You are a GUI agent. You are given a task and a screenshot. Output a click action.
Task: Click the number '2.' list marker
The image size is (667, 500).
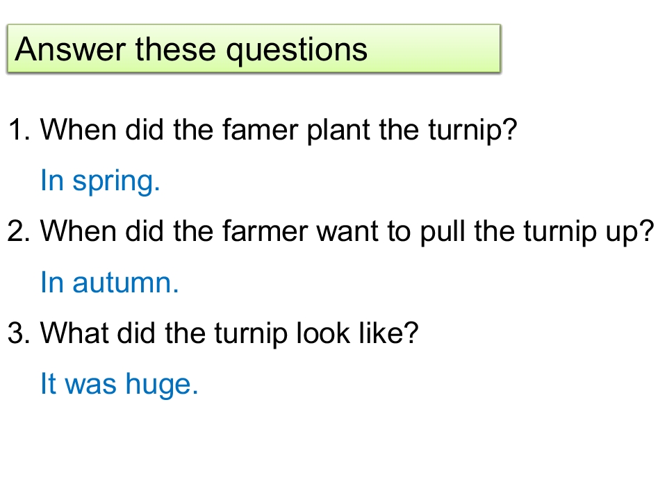point(19,231)
